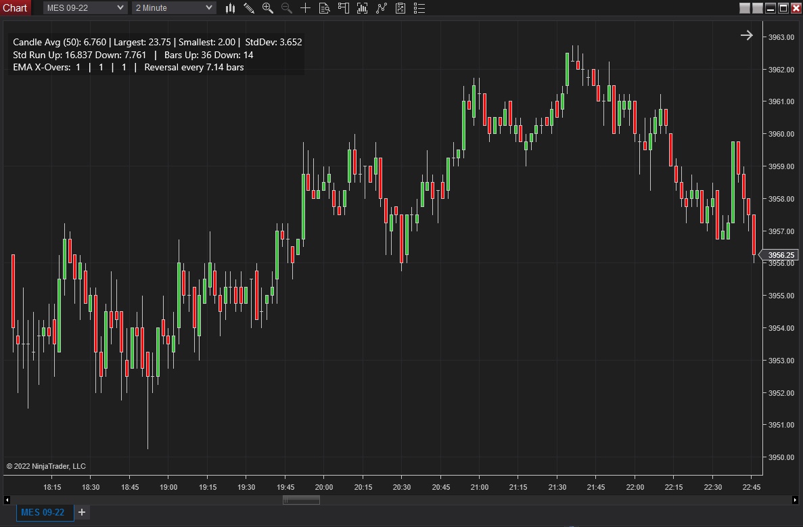Open the Strategies clipboard icon
This screenshot has width=803, height=527.
(400, 7)
